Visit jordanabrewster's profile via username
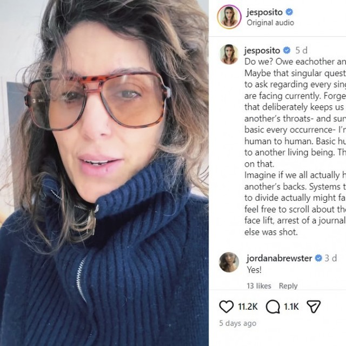346x346 pixels. [280, 258]
